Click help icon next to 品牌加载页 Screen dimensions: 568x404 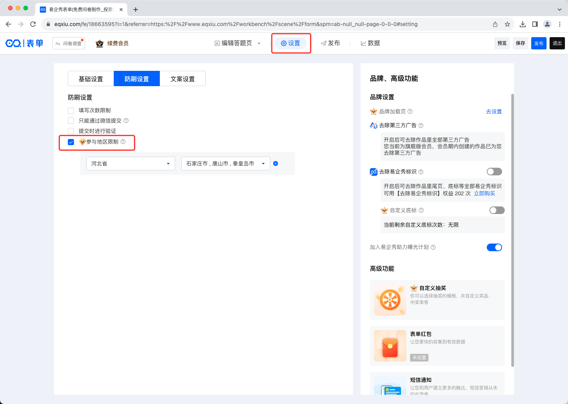410,111
